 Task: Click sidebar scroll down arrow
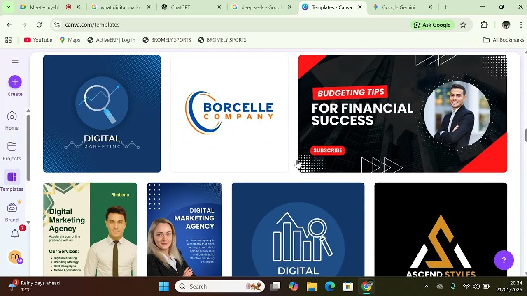pyautogui.click(x=28, y=222)
